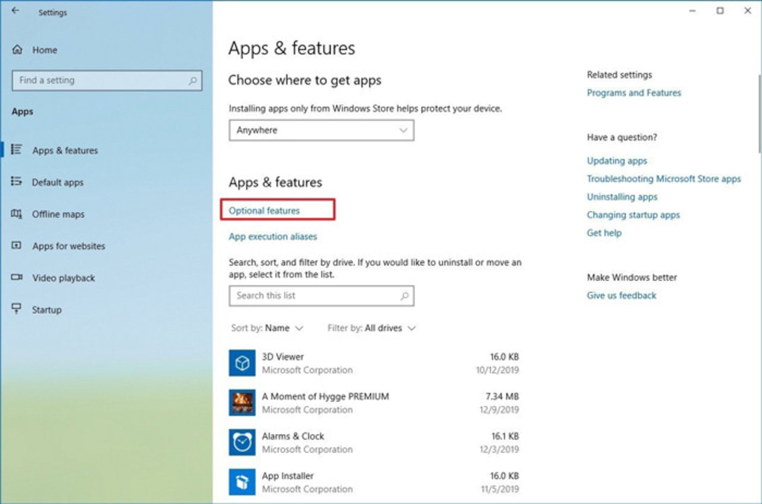The height and width of the screenshot is (504, 762).
Task: Open Optional features settings
Action: coord(264,211)
